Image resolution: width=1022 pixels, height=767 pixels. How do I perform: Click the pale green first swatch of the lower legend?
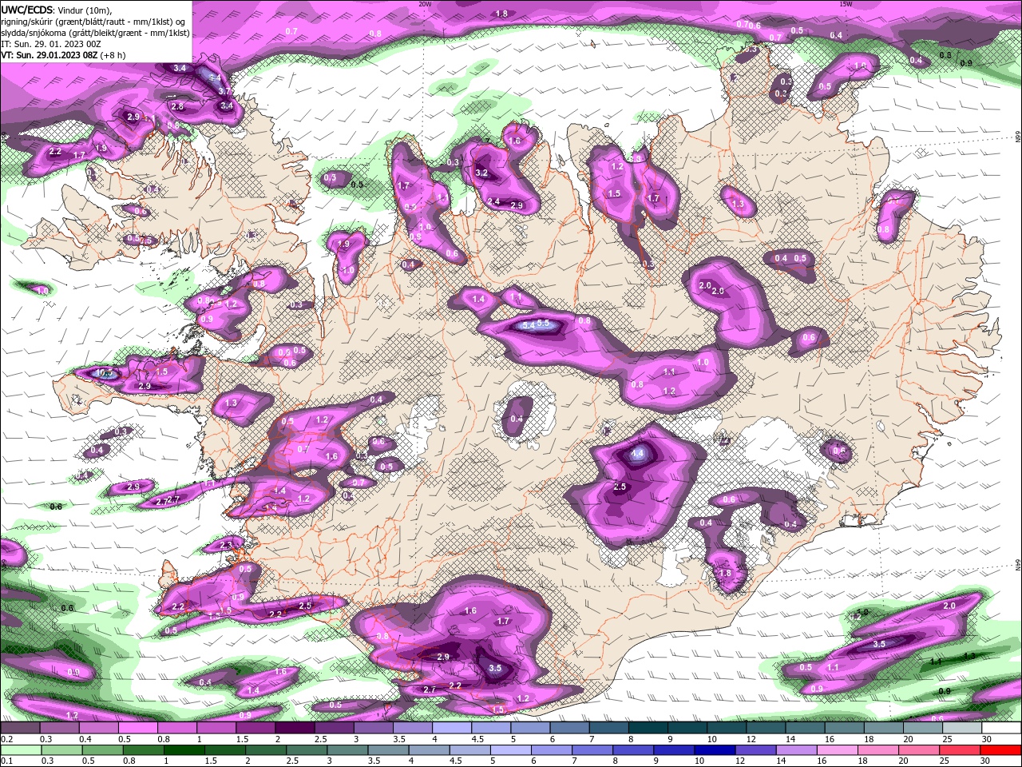(x=21, y=750)
